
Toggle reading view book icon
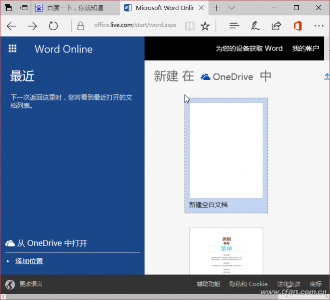pos(189,26)
